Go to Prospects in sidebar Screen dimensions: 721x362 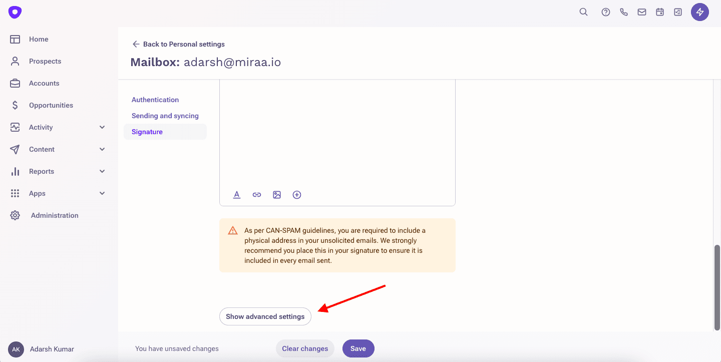45,61
